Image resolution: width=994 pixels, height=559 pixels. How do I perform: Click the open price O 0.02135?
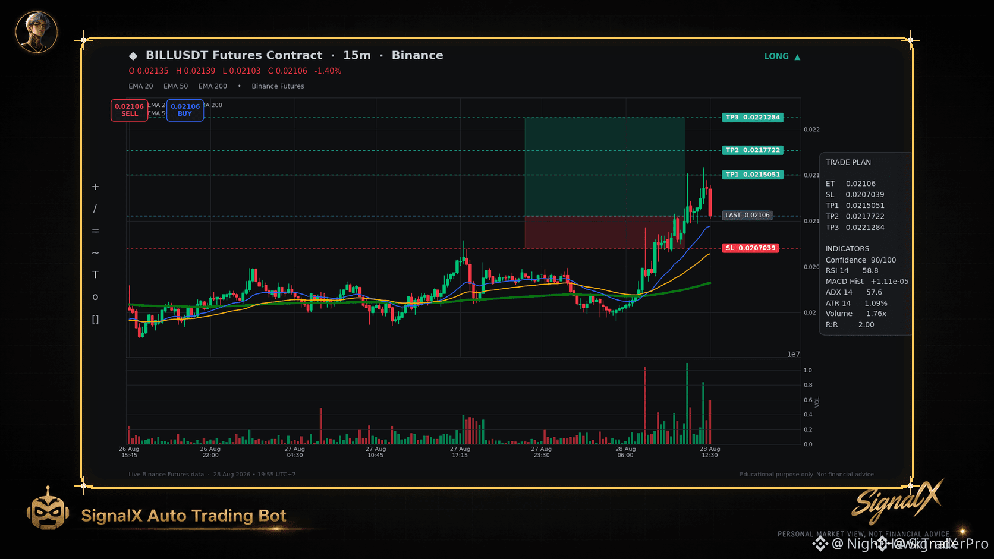tap(149, 71)
